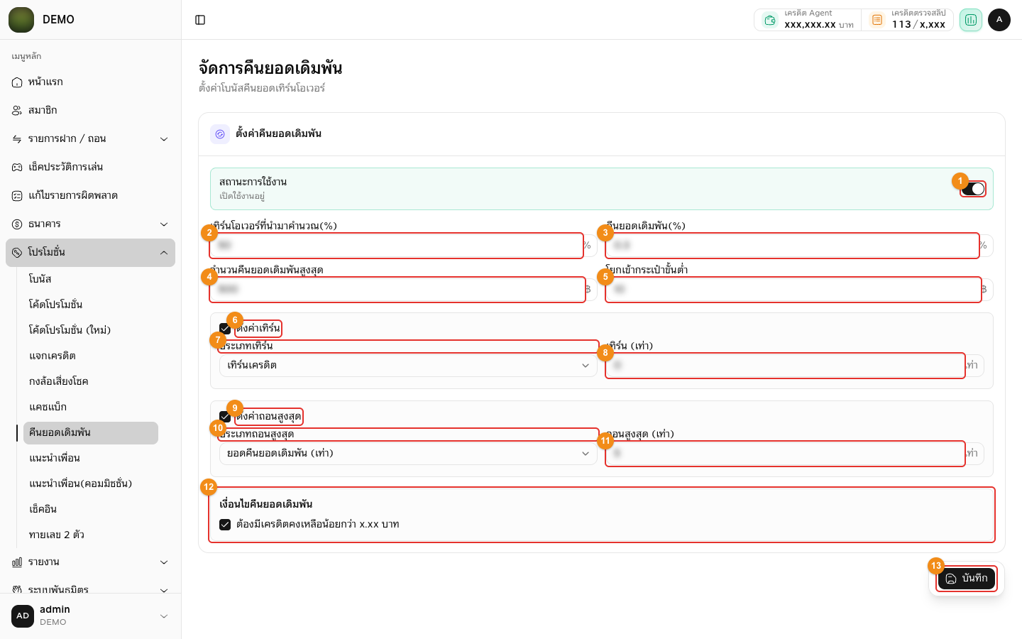Screen dimensions: 1022x639
Task: Open ประเภทเทิร์น dropdown
Action: tap(408, 366)
